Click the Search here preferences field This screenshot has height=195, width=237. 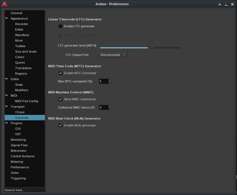[x=24, y=190]
